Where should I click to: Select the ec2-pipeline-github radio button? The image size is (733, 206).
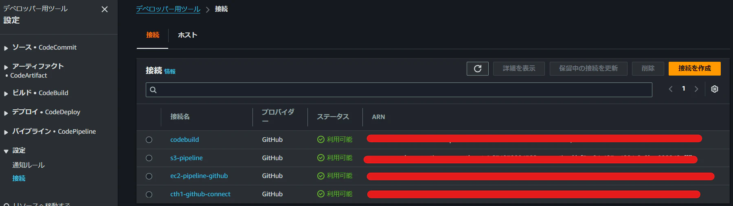149,176
